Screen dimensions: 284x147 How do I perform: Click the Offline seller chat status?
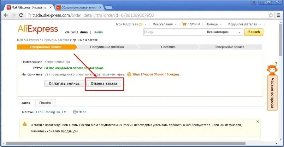pos(79,112)
